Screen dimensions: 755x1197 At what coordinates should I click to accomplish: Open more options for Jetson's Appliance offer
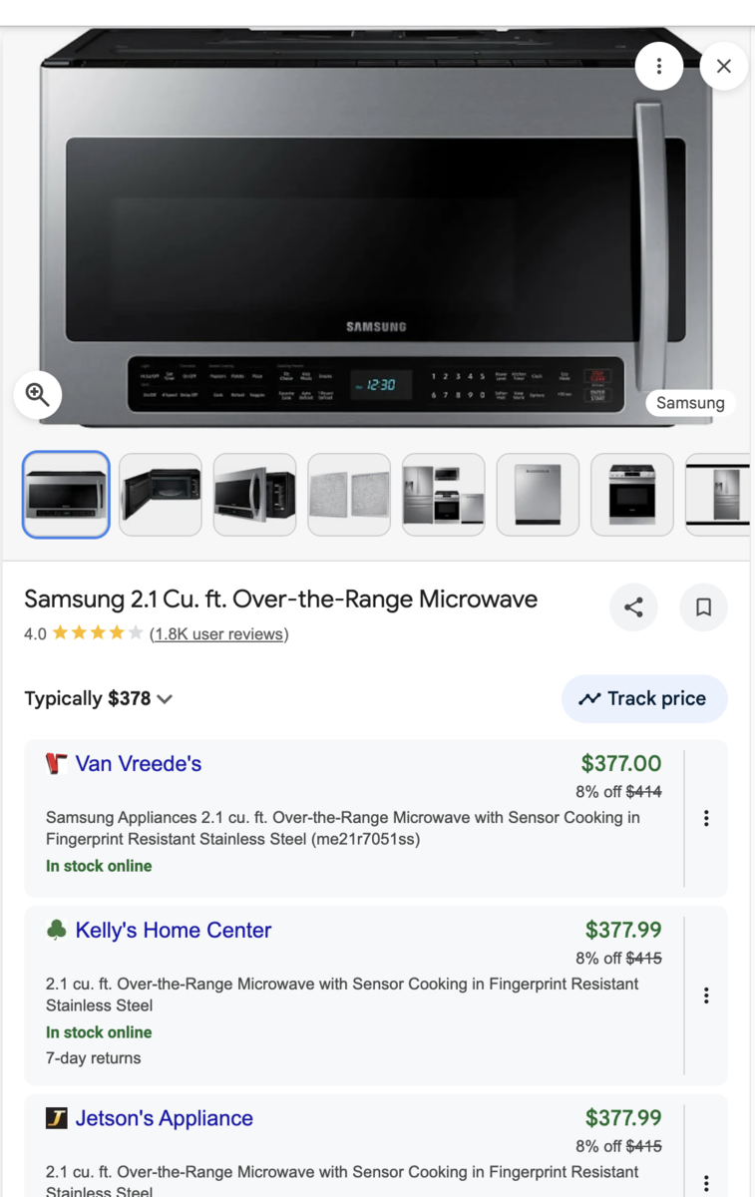pos(706,1183)
